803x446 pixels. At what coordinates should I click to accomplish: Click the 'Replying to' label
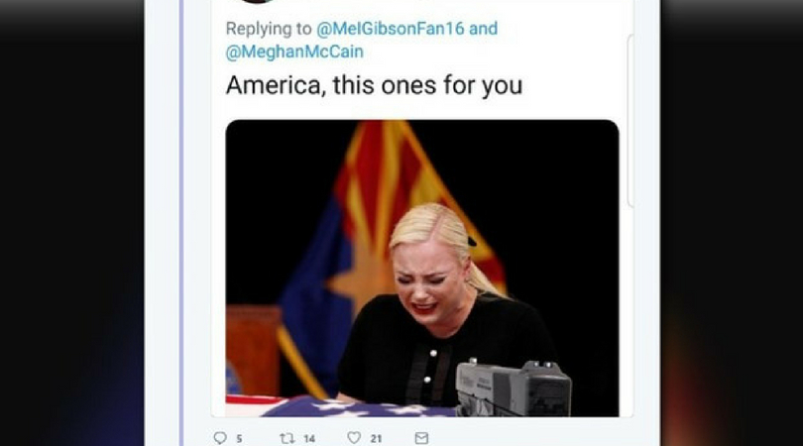click(x=269, y=29)
